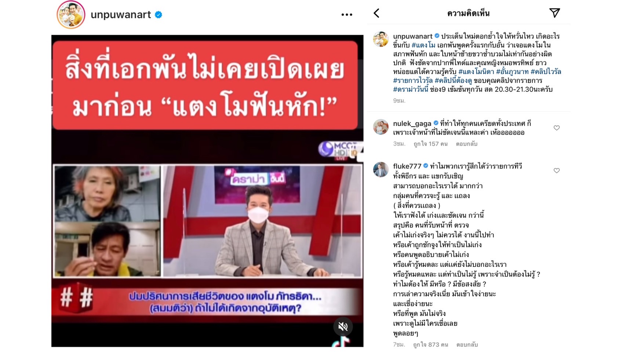Click the unpuwanart username in the post header
The height and width of the screenshot is (352, 626).
click(x=121, y=15)
